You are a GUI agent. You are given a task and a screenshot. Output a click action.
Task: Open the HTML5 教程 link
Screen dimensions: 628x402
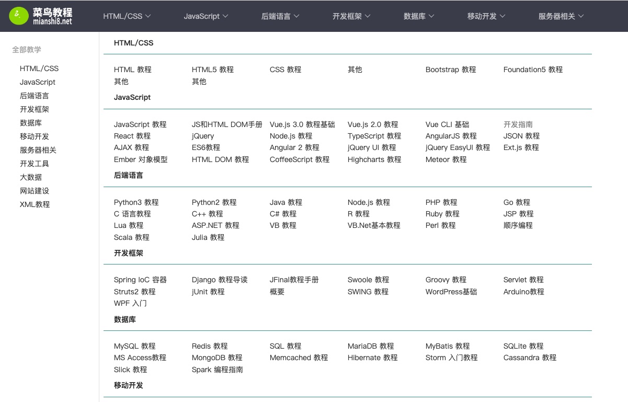pos(213,70)
